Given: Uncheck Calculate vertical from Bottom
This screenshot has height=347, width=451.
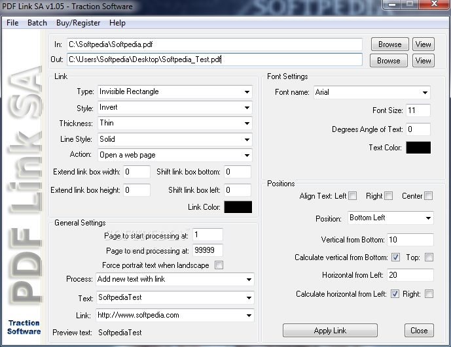Looking at the screenshot, I should (x=396, y=257).
